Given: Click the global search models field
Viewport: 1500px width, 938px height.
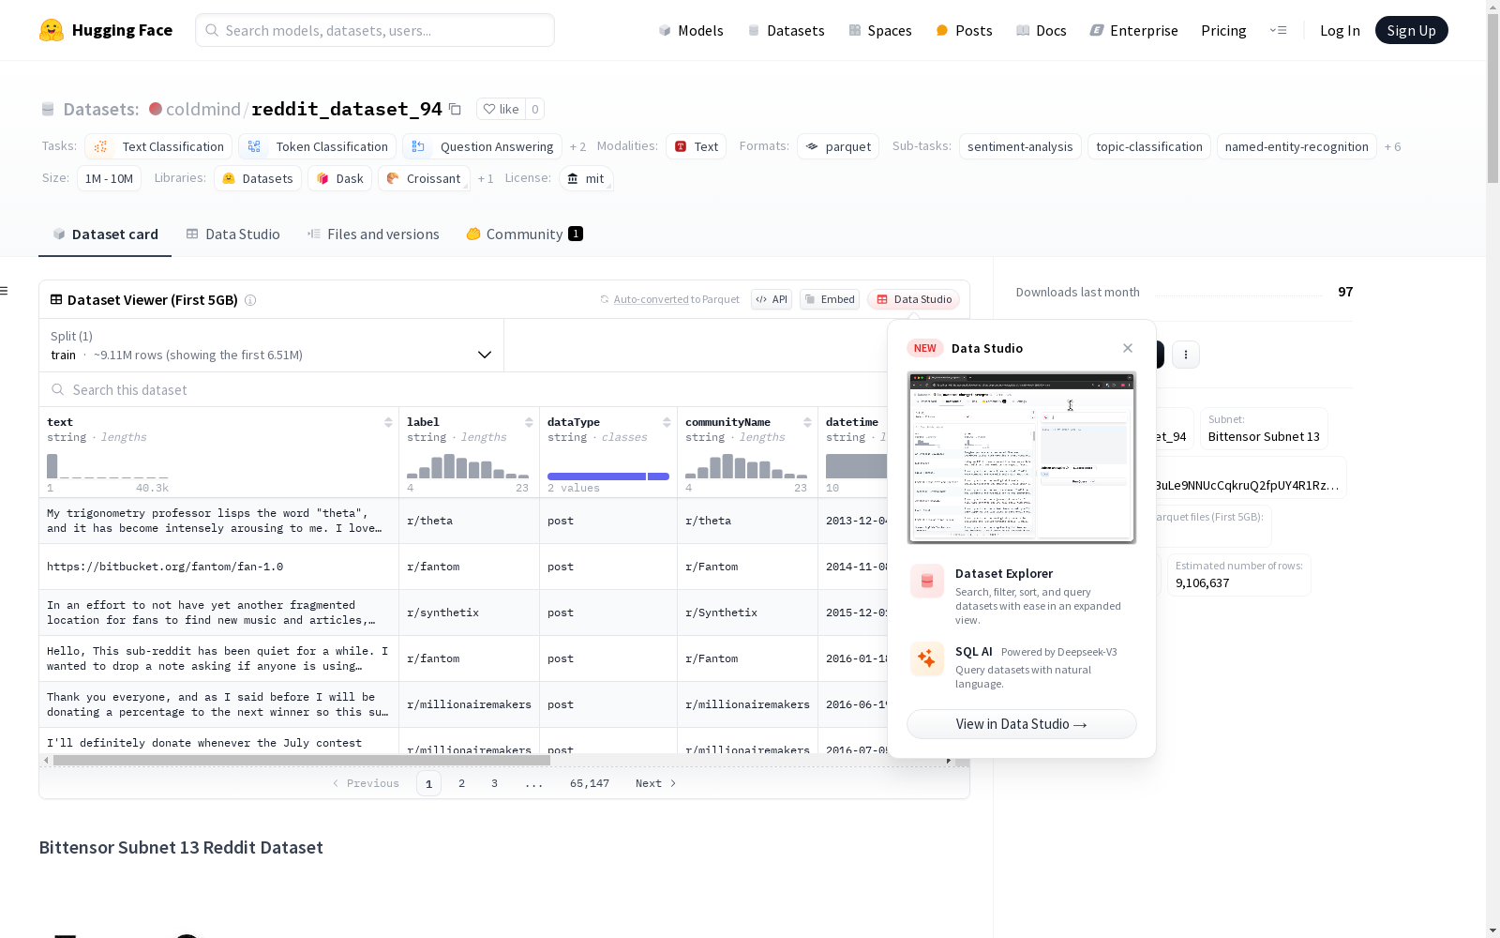Looking at the screenshot, I should (x=375, y=30).
